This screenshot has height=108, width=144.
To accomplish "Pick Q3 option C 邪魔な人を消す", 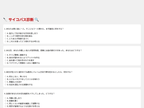I will pyautogui.click(x=6, y=82).
